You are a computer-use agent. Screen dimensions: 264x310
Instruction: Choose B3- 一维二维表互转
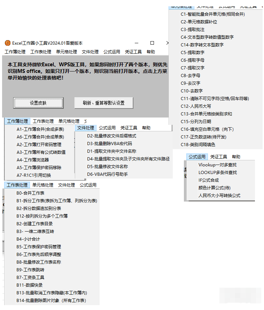[35, 232]
